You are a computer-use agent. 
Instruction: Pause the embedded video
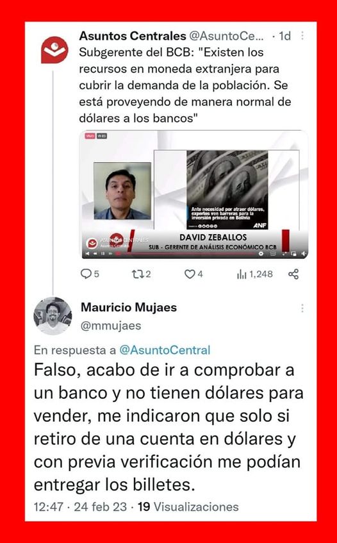103,253
